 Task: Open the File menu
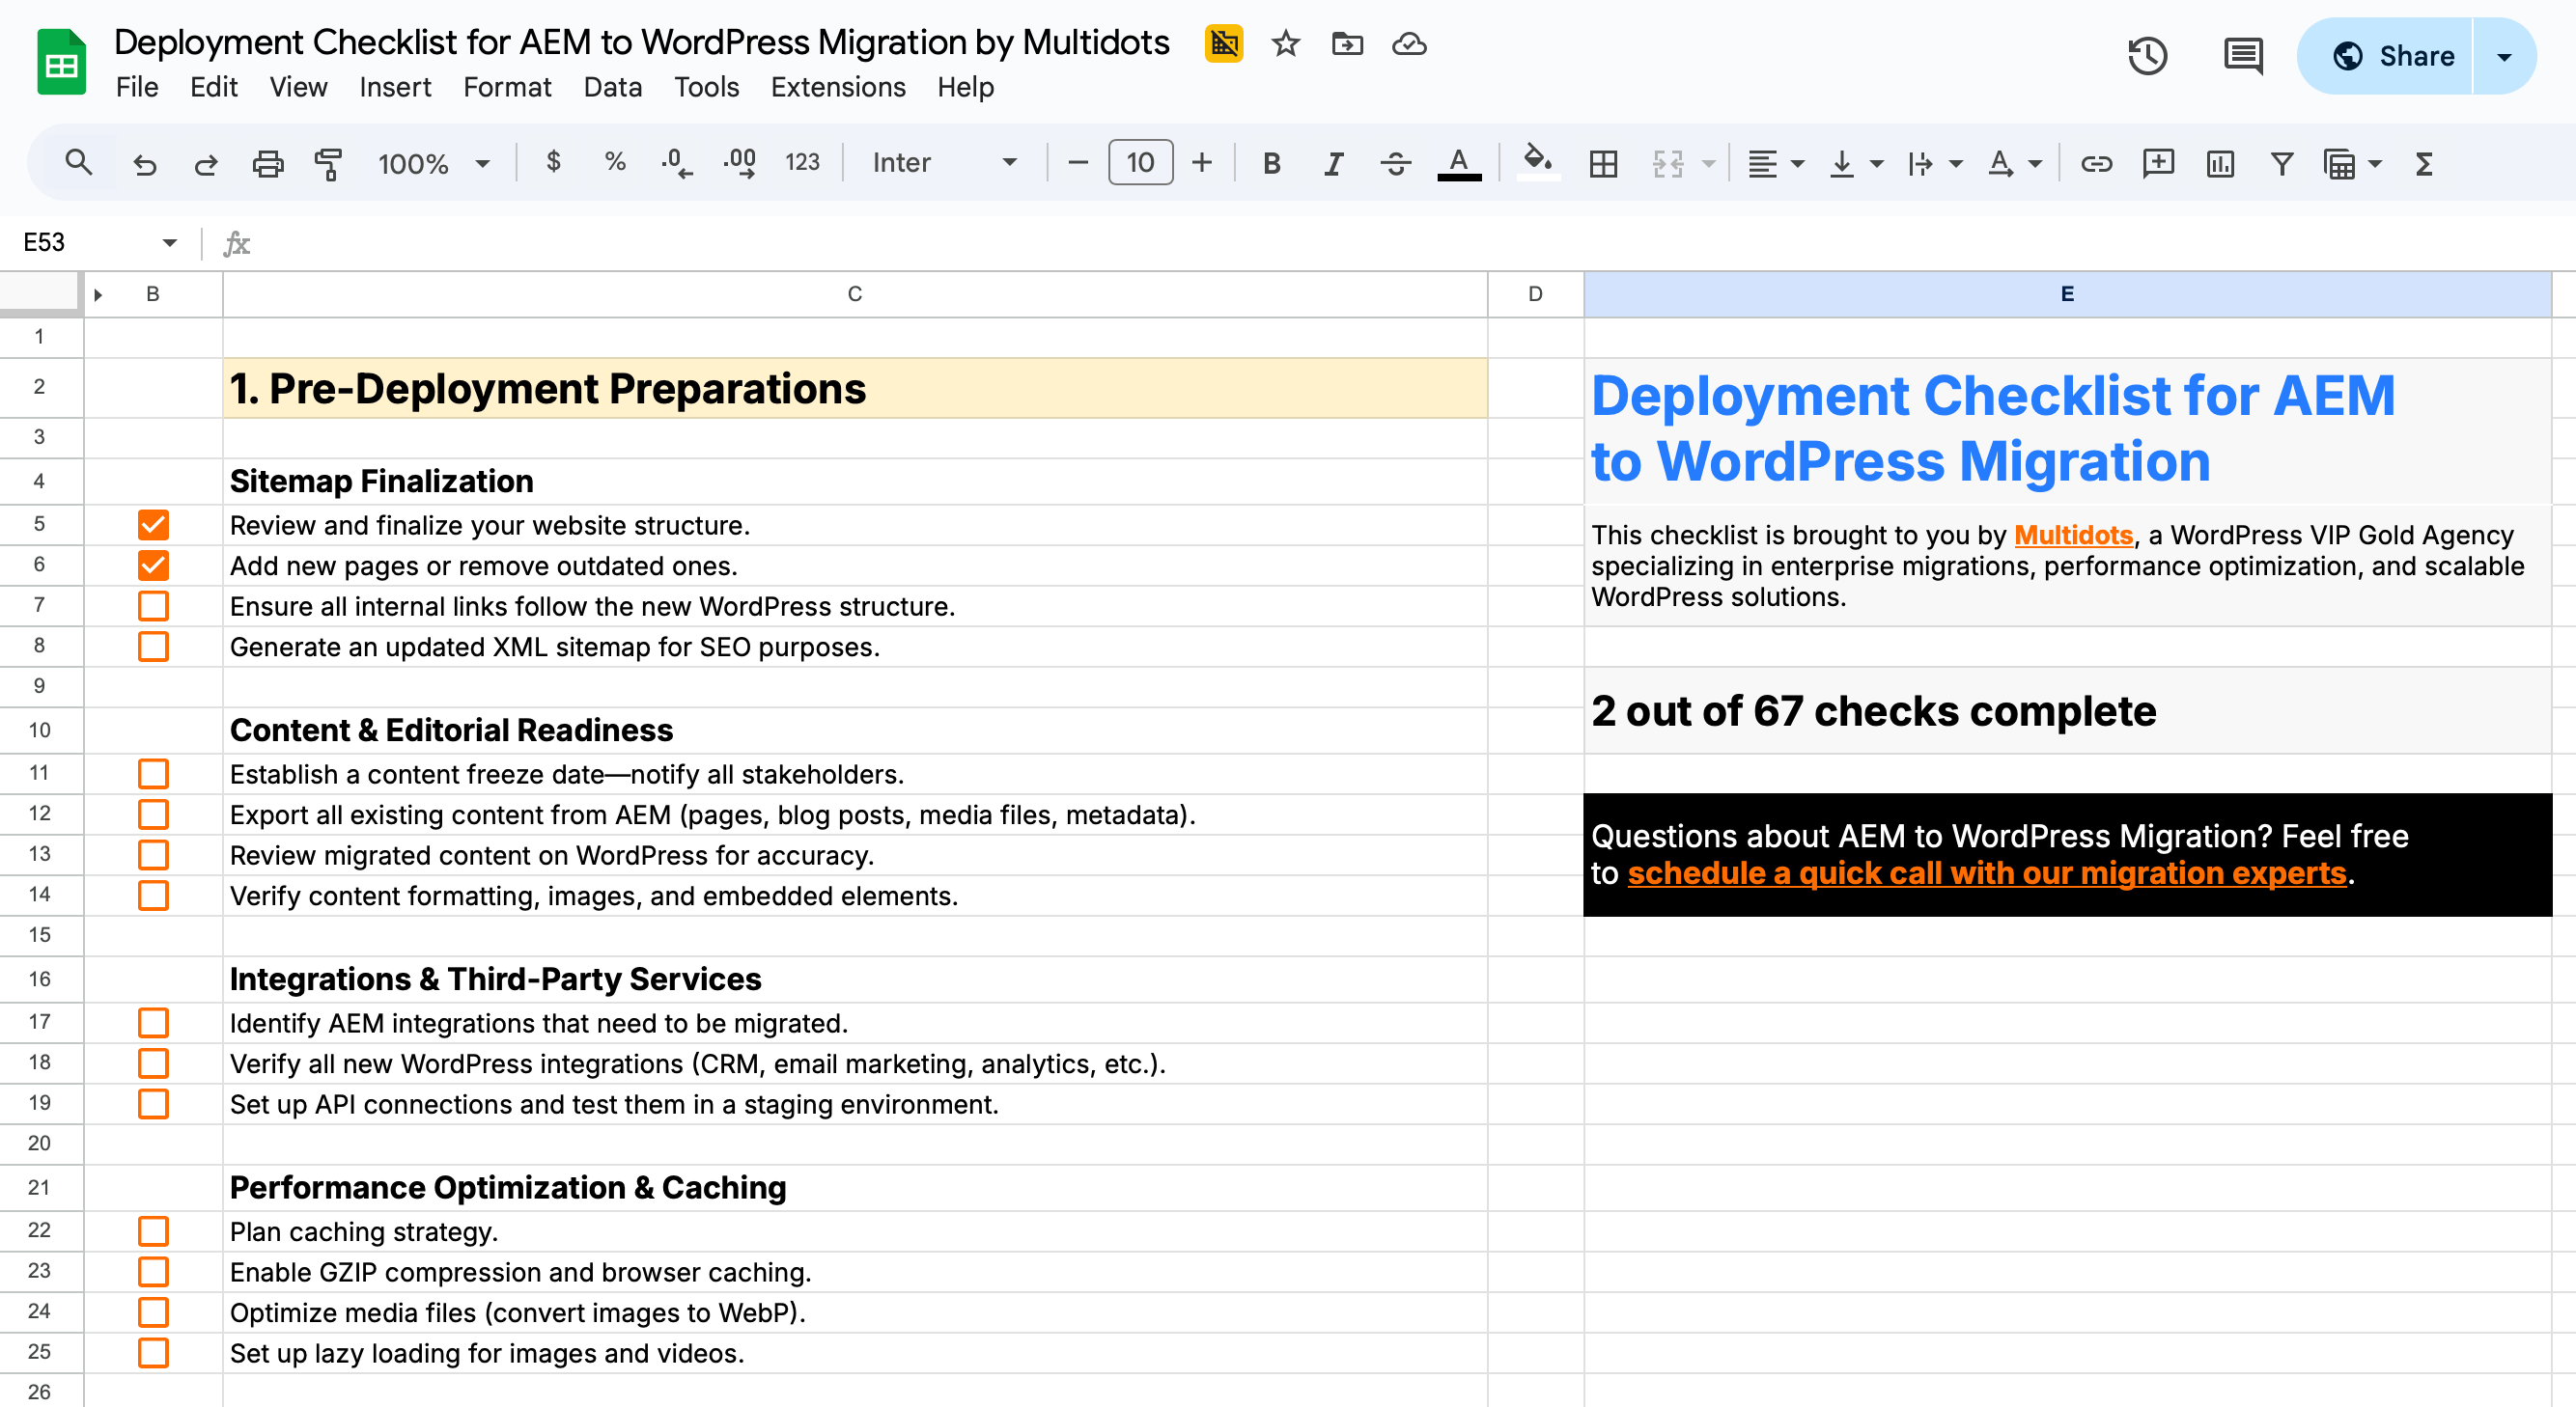[137, 87]
